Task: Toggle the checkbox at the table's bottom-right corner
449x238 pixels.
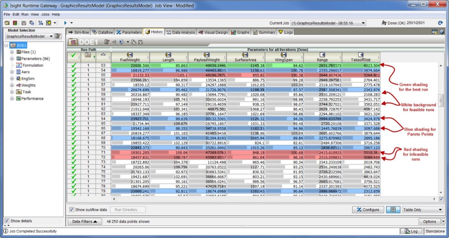Action: [441, 199]
